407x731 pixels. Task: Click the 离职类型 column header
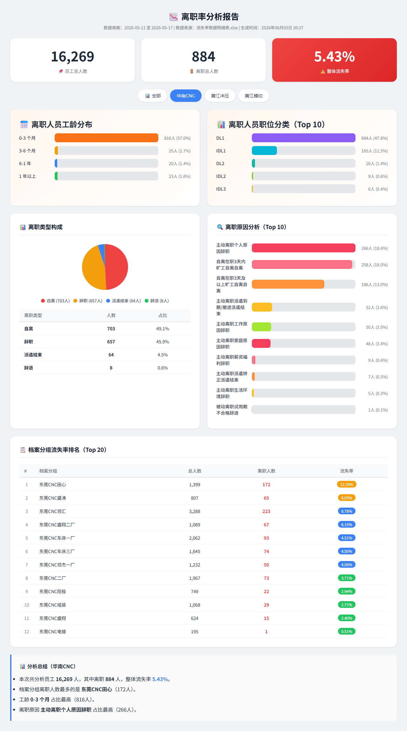33,315
